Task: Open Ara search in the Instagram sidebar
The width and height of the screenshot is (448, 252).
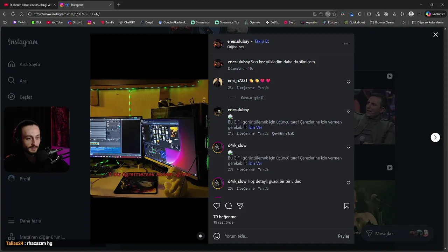Action: coord(17,81)
